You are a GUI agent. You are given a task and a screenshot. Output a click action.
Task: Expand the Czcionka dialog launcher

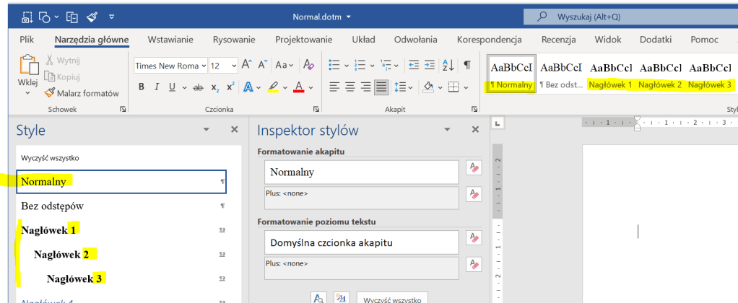pyautogui.click(x=316, y=110)
